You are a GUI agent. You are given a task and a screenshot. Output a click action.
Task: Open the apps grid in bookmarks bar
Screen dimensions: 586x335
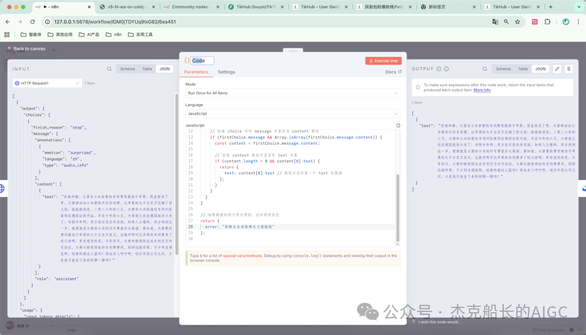coord(7,34)
